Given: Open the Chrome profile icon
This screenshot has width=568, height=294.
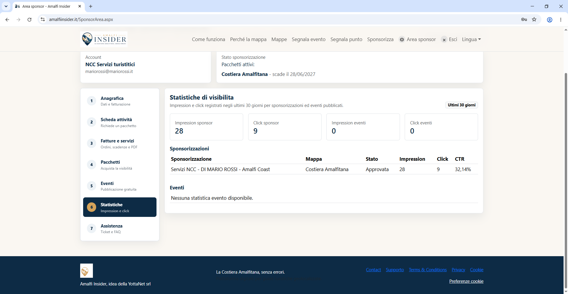Looking at the screenshot, I should coord(549,20).
